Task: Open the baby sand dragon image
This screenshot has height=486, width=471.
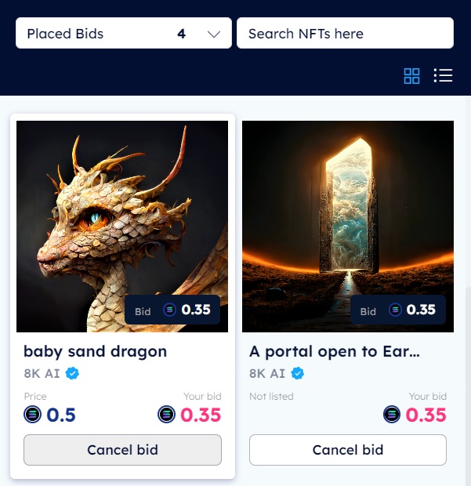Action: coord(122,227)
